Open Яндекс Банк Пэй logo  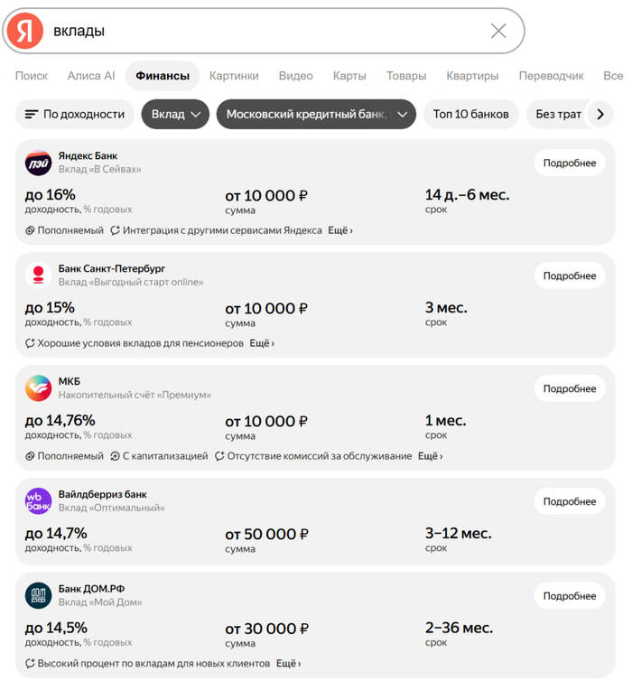[x=38, y=163]
